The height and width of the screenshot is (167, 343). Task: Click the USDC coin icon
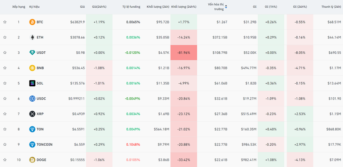[x=32, y=99]
